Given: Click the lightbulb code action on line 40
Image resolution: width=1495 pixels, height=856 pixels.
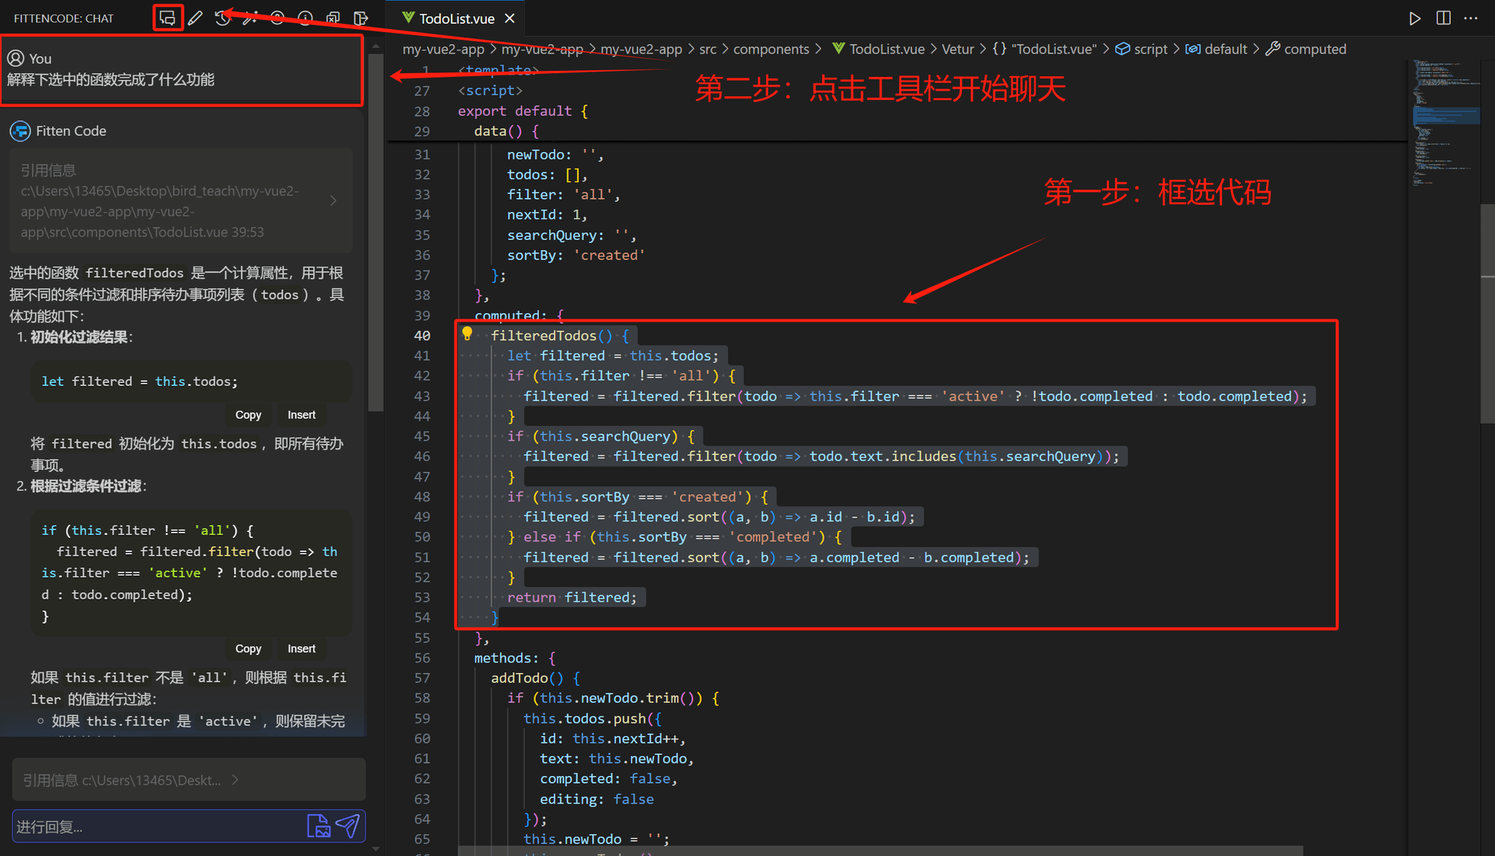Looking at the screenshot, I should (x=467, y=333).
